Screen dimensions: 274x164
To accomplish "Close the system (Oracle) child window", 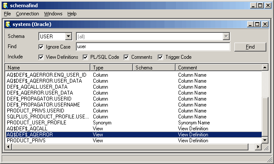I will (x=265, y=24).
